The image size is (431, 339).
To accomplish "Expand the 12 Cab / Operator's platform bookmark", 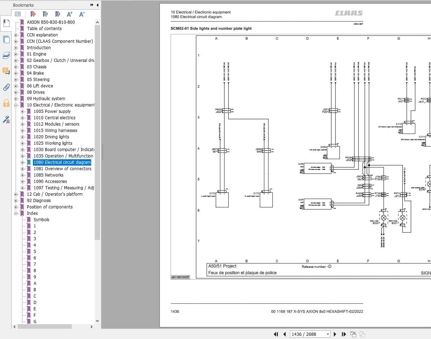I will 16,194.
